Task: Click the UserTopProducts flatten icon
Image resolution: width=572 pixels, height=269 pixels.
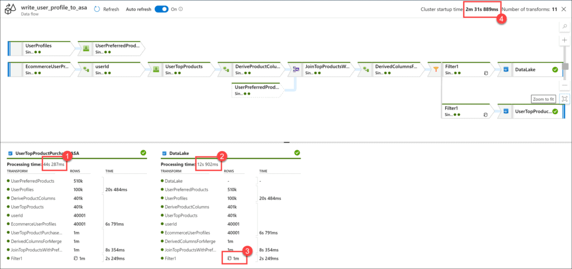Action: 156,70
